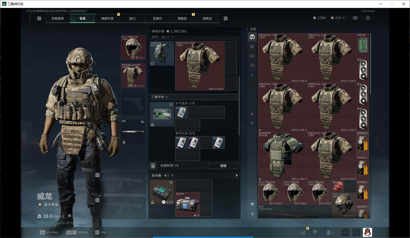410x238 pixels.
Task: Select the 泰坦防弹装甲 armor in warehouse
Action: tap(283, 156)
